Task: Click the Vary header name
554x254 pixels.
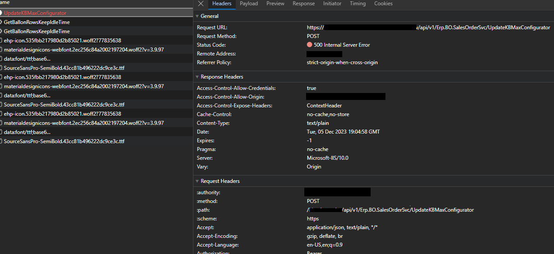Action: click(203, 167)
